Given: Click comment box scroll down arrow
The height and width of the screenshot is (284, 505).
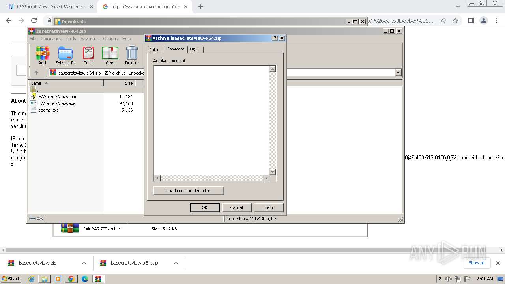Looking at the screenshot, I should 272,172.
